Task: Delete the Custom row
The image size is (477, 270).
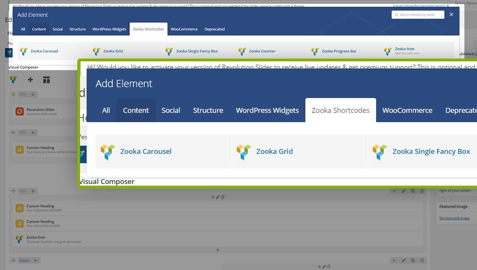Action: pos(422,260)
